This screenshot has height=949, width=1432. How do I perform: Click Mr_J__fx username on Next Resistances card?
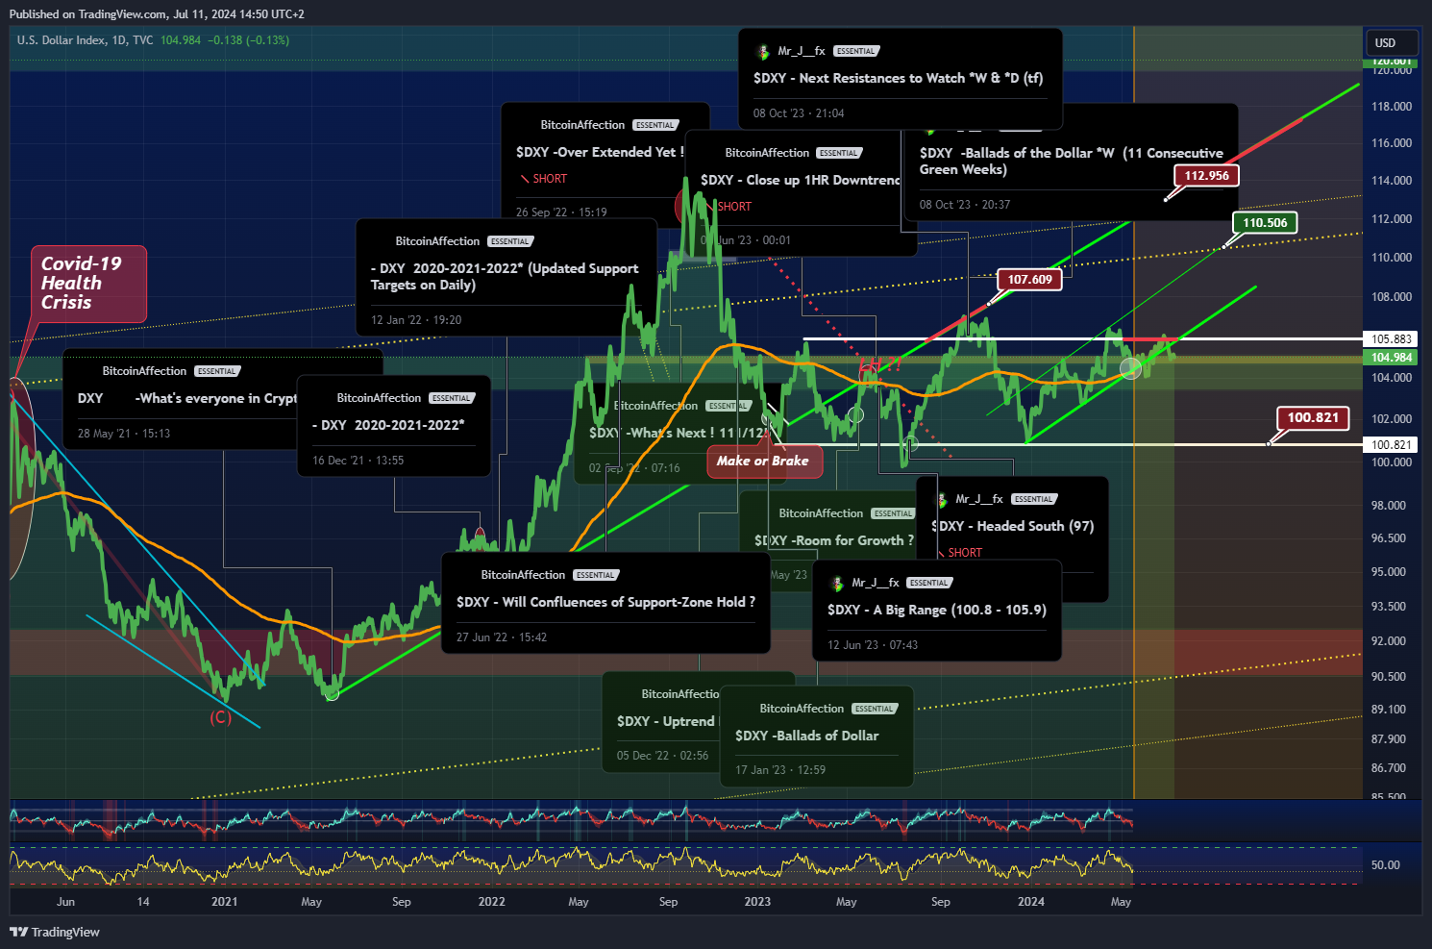[802, 51]
